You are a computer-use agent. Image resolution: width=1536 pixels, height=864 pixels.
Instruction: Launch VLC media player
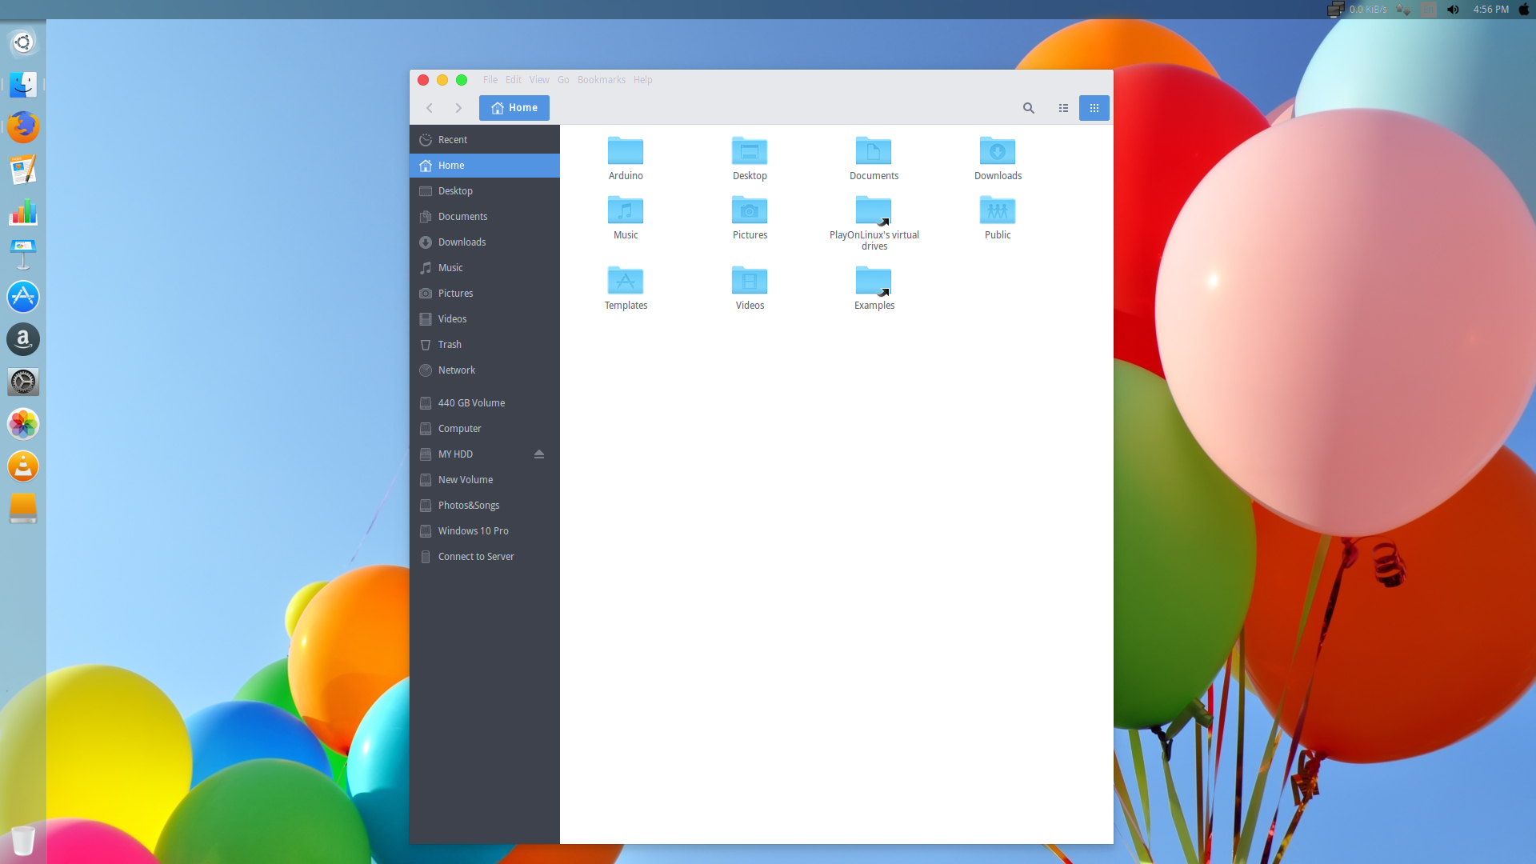pyautogui.click(x=23, y=466)
